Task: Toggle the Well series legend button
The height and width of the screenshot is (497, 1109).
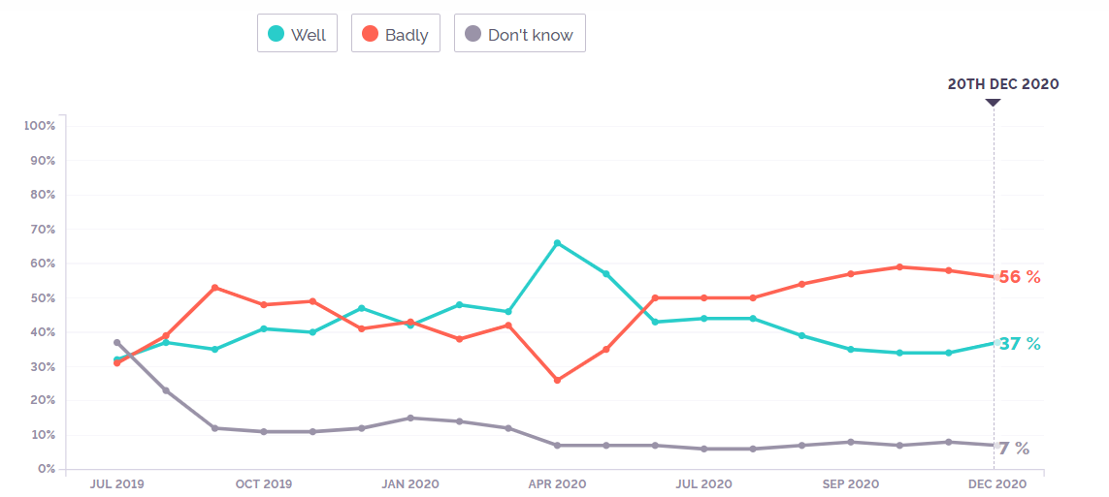Action: 297,34
